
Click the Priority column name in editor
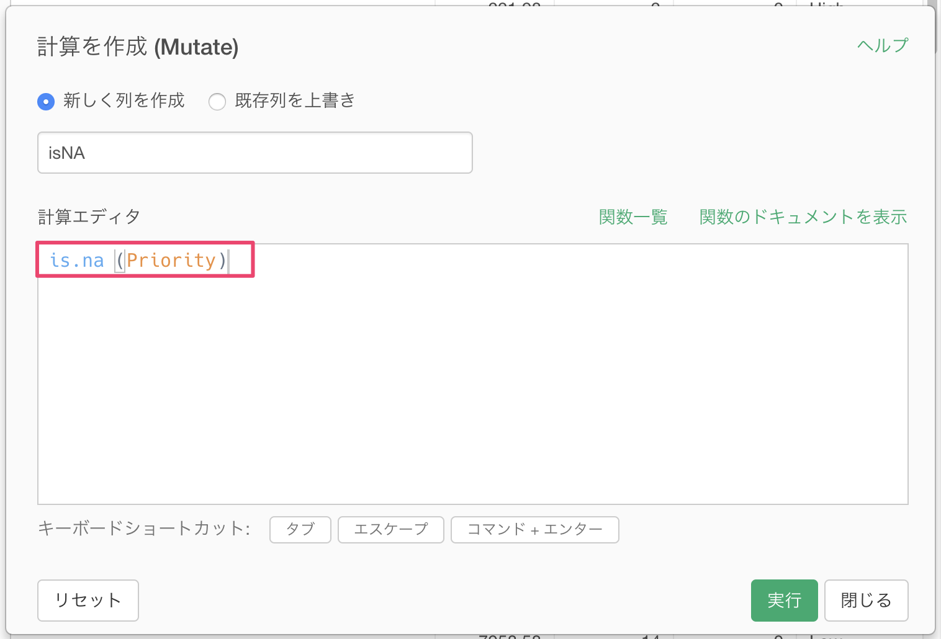point(171,261)
